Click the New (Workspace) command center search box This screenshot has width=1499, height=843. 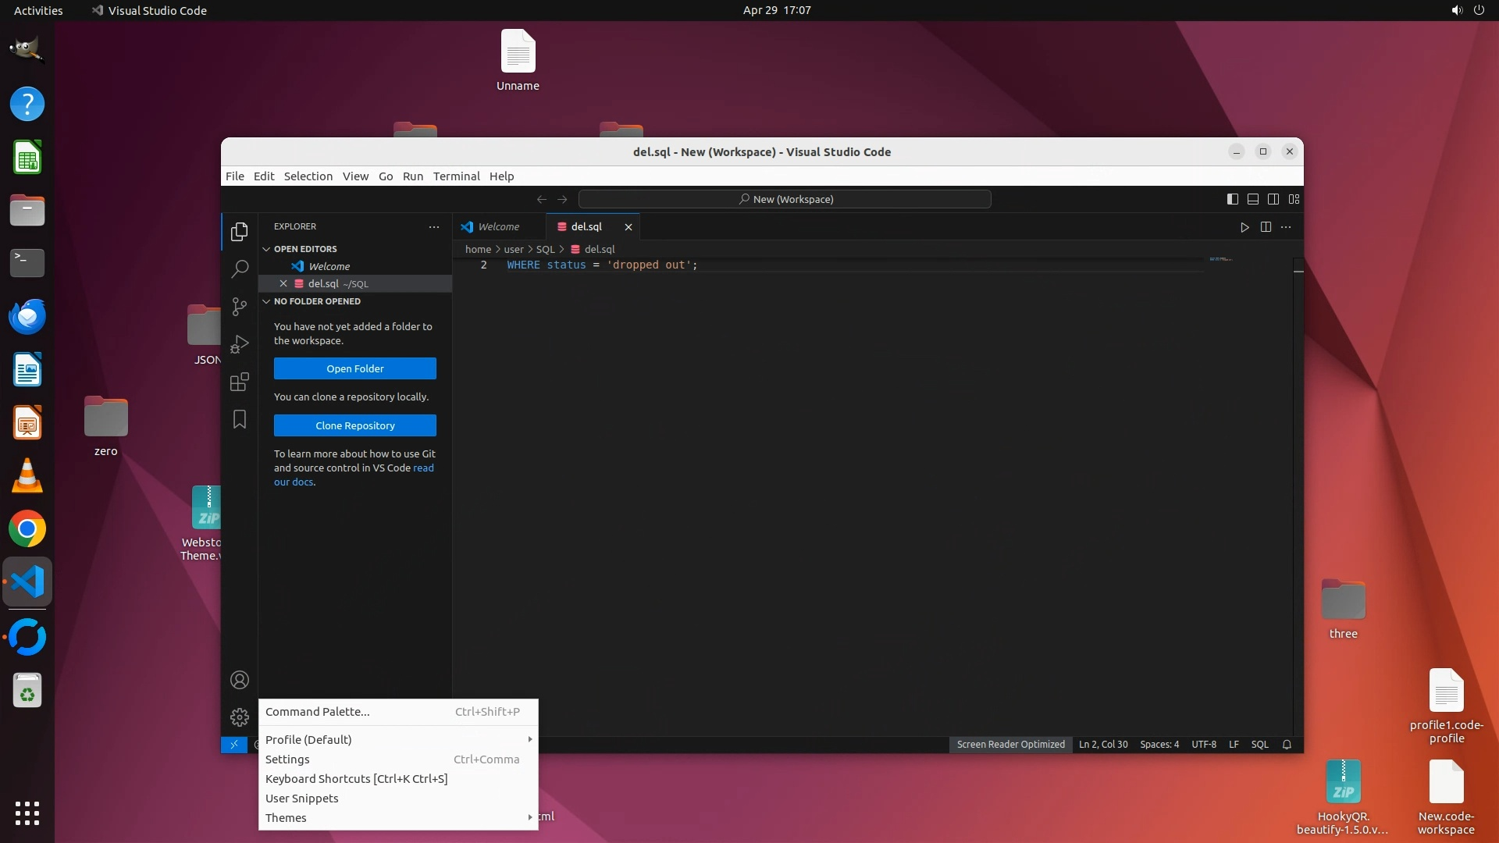click(x=785, y=199)
